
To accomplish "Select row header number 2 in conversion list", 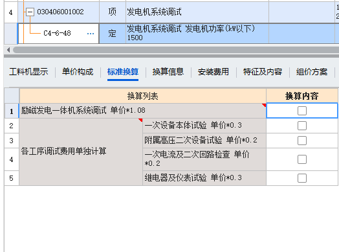I will click(12, 126).
